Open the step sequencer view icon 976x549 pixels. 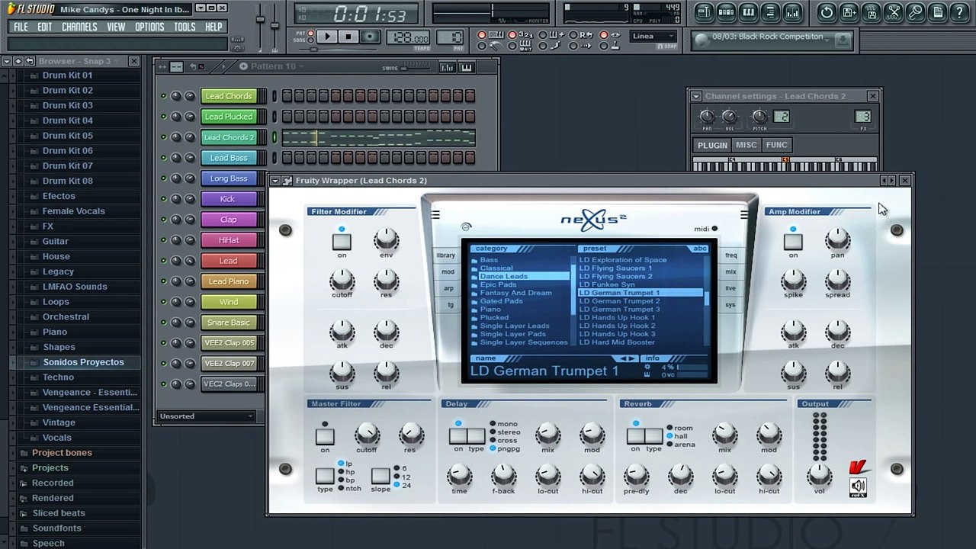click(726, 12)
